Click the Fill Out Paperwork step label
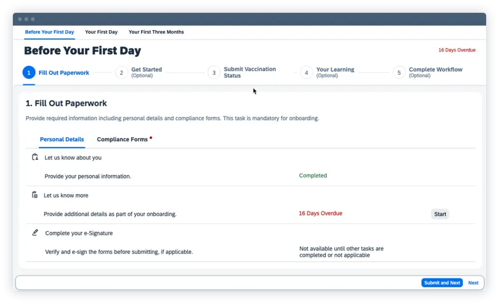The width and height of the screenshot is (499, 304). pyautogui.click(x=64, y=73)
